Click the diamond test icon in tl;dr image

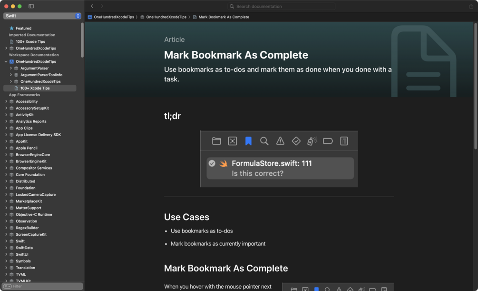(296, 141)
